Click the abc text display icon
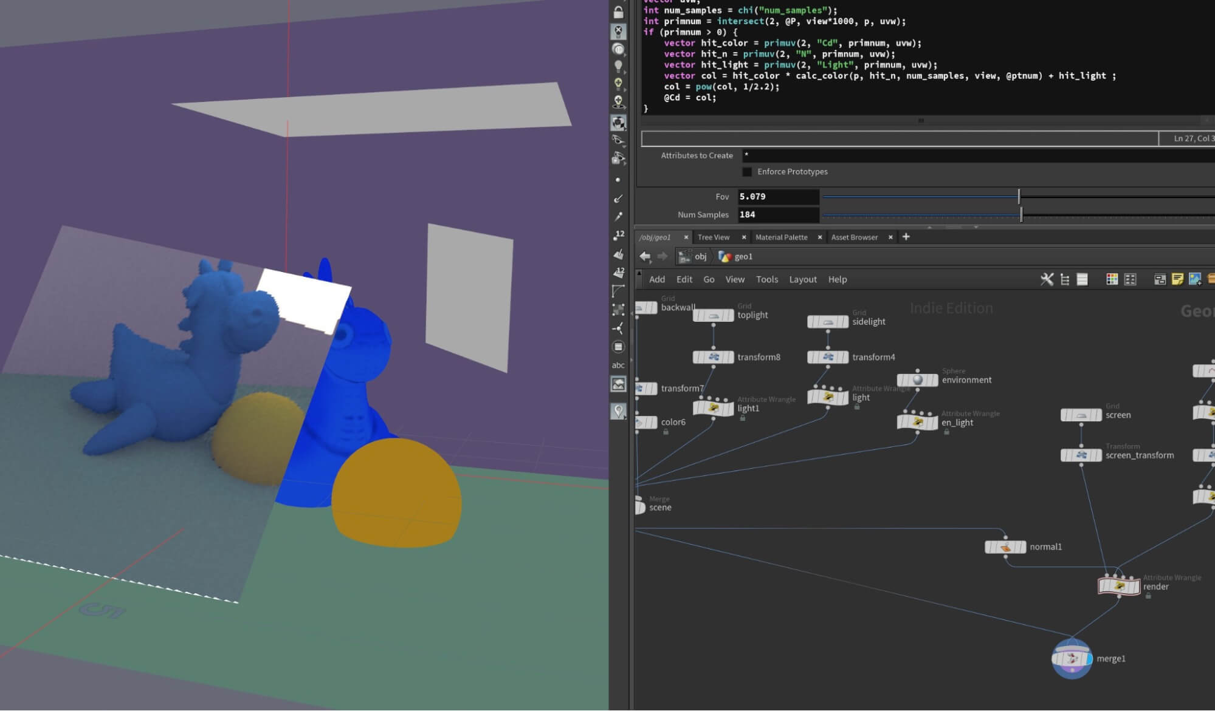The width and height of the screenshot is (1215, 711). click(x=618, y=366)
